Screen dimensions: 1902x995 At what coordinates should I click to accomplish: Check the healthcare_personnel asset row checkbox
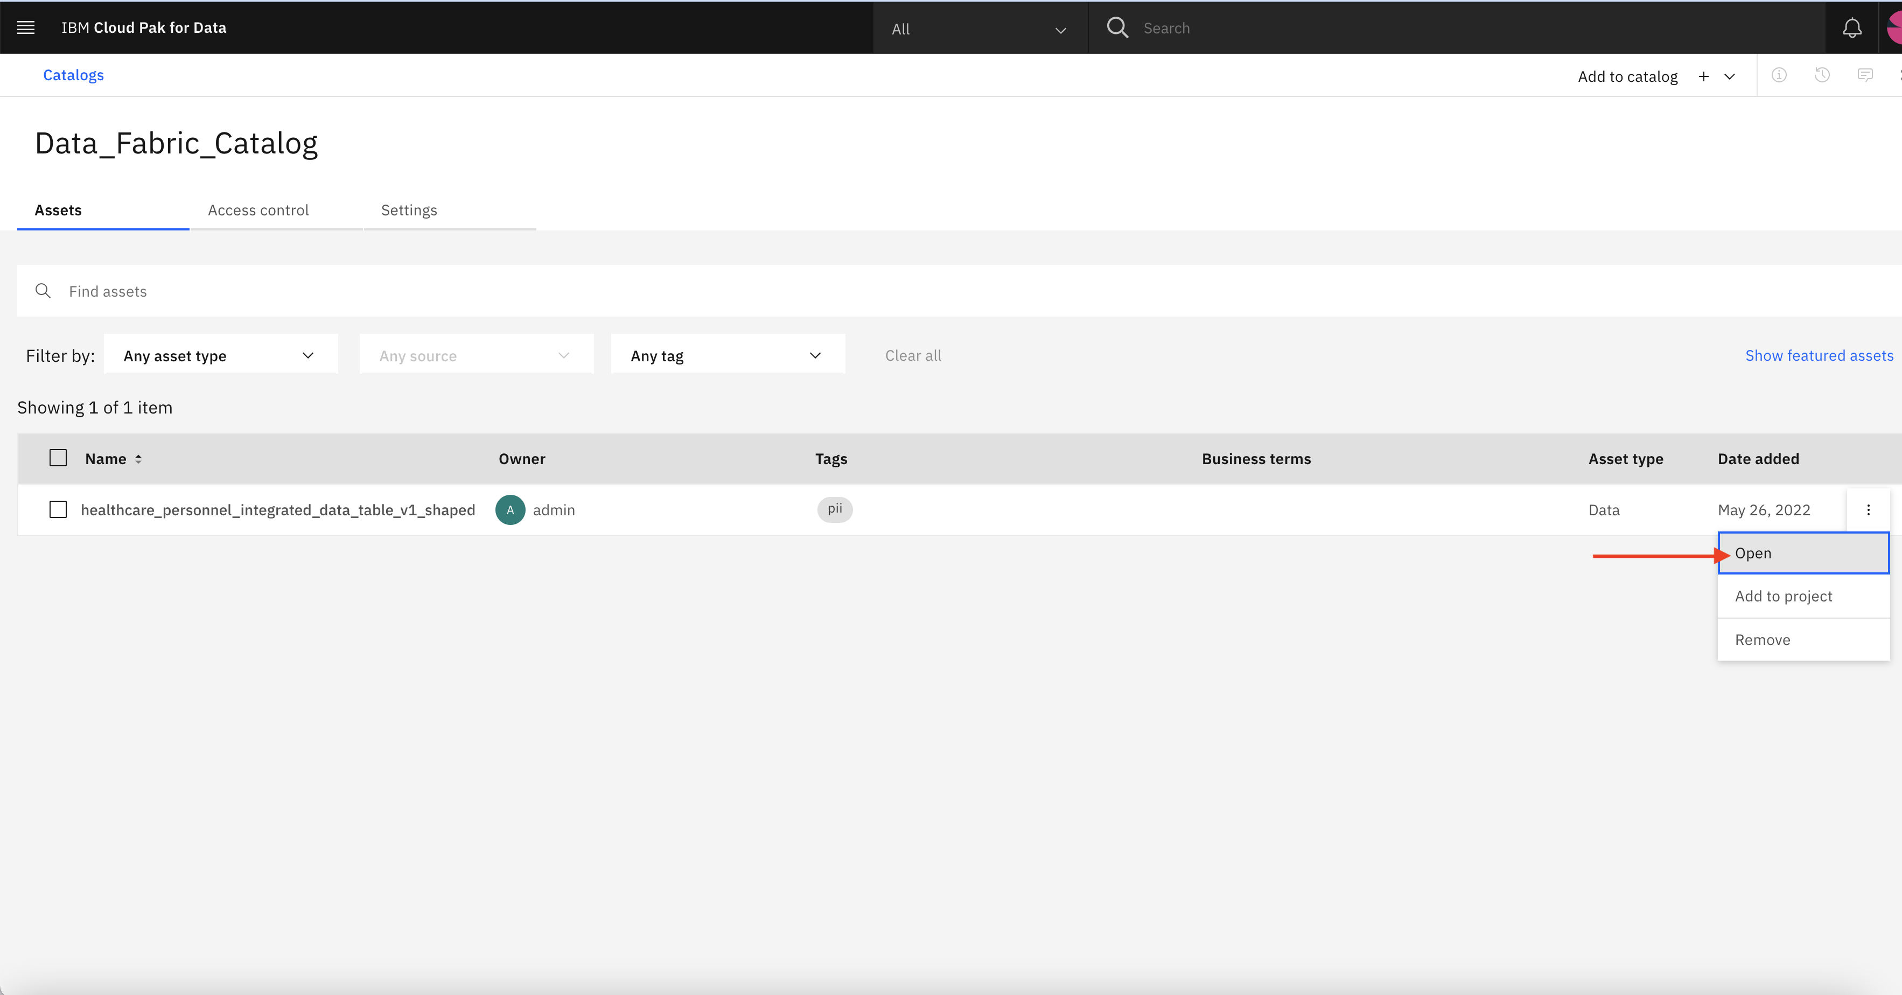[58, 509]
